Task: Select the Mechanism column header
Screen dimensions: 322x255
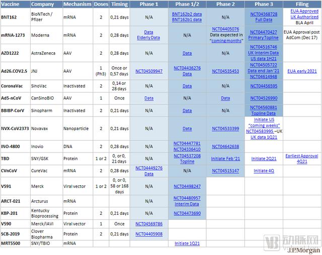Action: click(x=77, y=5)
